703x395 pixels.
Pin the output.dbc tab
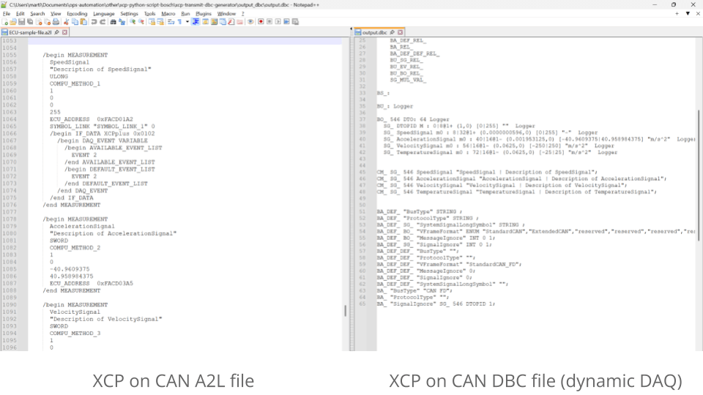point(393,32)
